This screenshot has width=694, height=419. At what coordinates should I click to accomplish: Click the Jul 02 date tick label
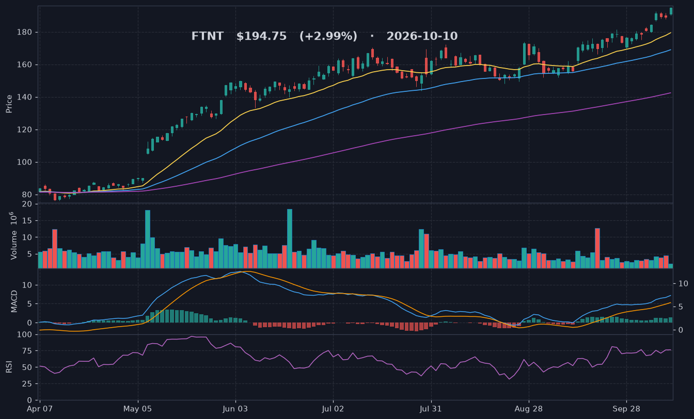[333, 409]
